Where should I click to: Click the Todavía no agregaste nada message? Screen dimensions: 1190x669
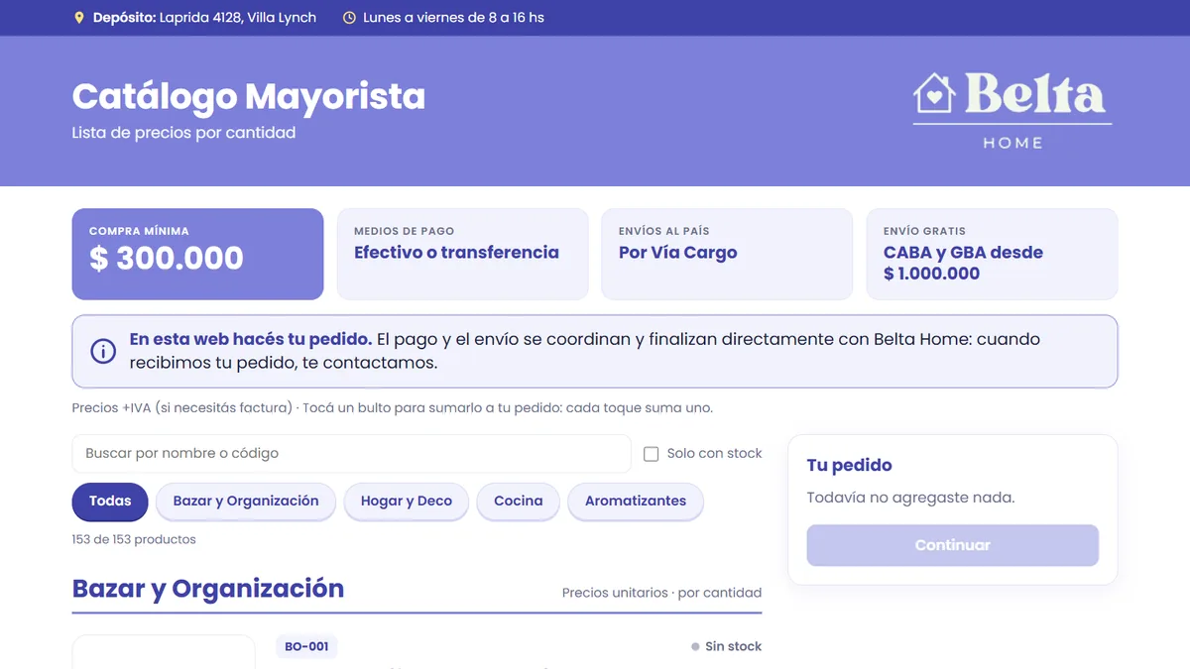pyautogui.click(x=910, y=499)
